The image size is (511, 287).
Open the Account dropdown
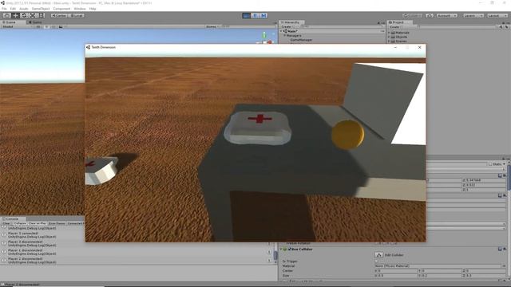click(447, 15)
